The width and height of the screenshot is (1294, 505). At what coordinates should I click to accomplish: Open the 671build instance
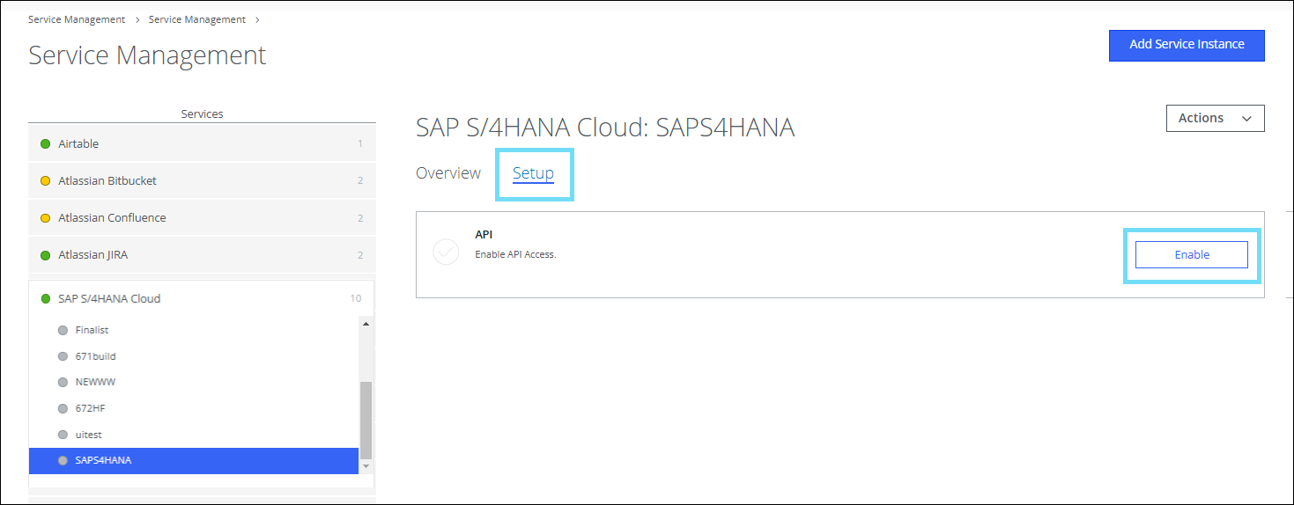tap(194, 356)
